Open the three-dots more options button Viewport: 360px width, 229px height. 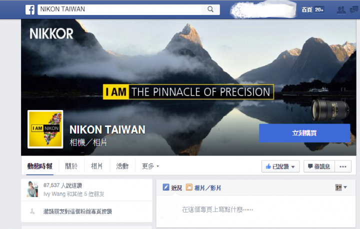pos(343,166)
